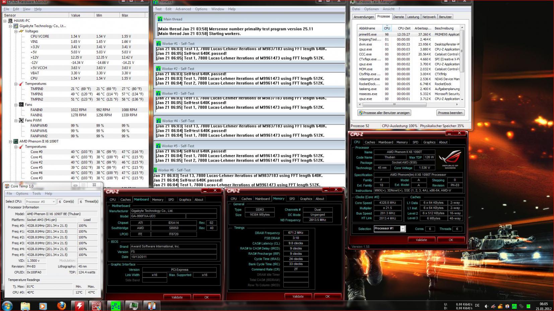Select the dwm.exe process row

tap(409, 44)
